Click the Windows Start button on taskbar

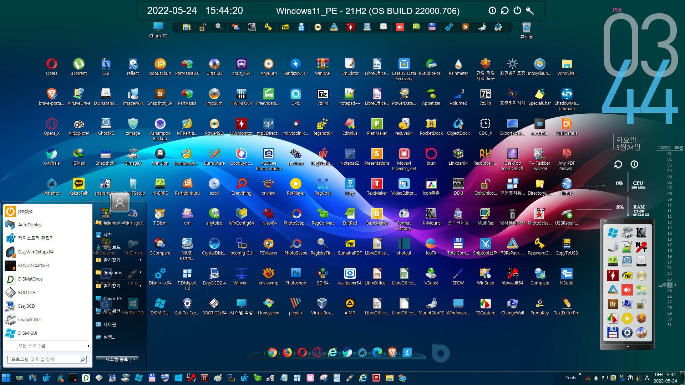[6, 378]
